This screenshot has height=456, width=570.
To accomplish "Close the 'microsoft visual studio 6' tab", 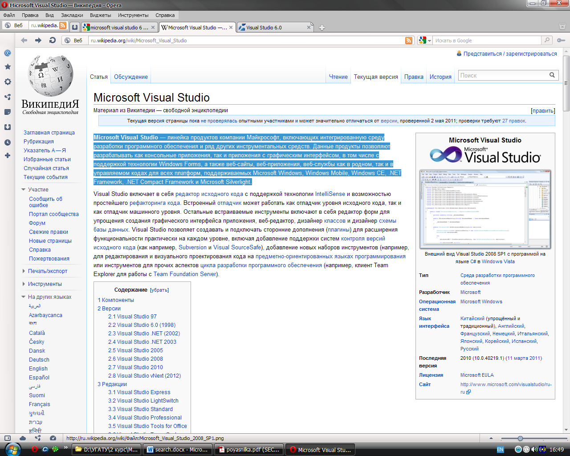I will 153,28.
